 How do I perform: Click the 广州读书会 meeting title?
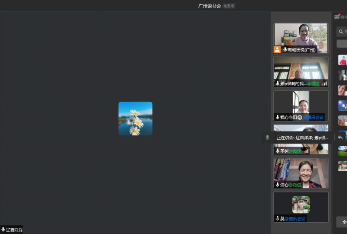(x=210, y=6)
